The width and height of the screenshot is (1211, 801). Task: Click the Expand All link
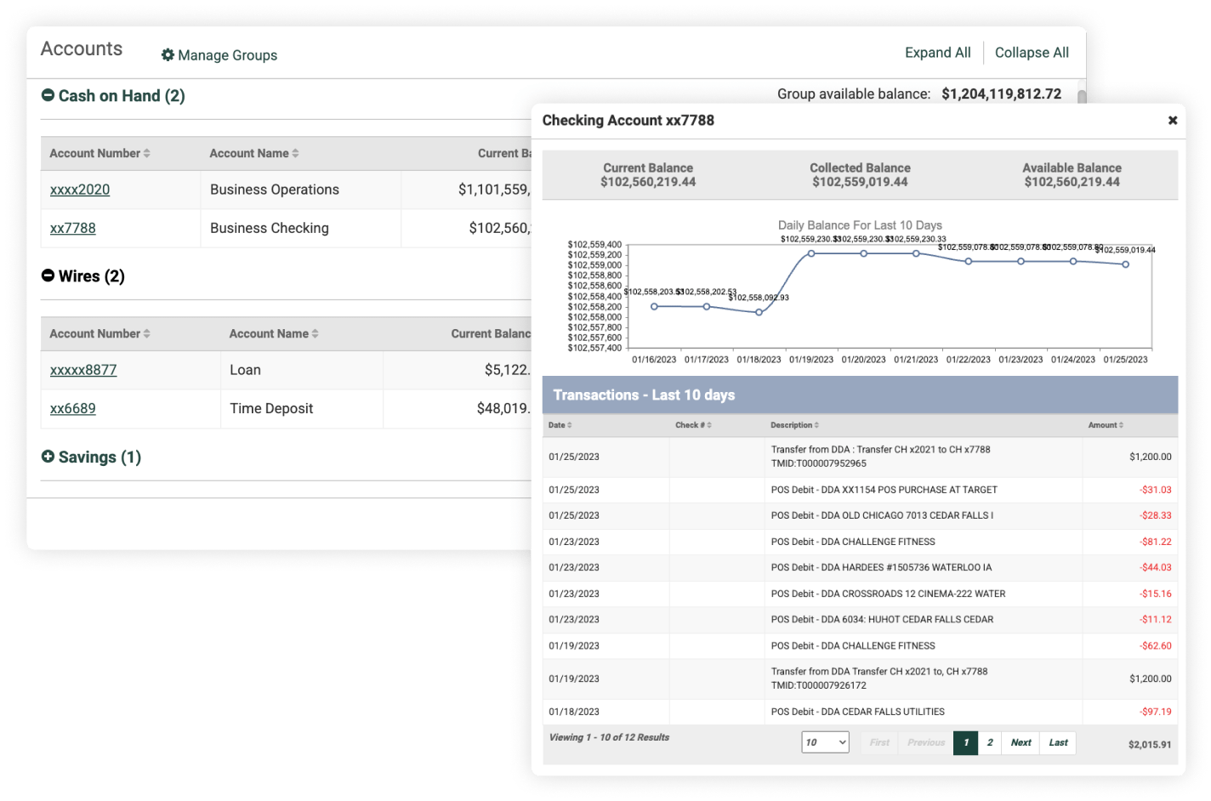[x=936, y=52]
